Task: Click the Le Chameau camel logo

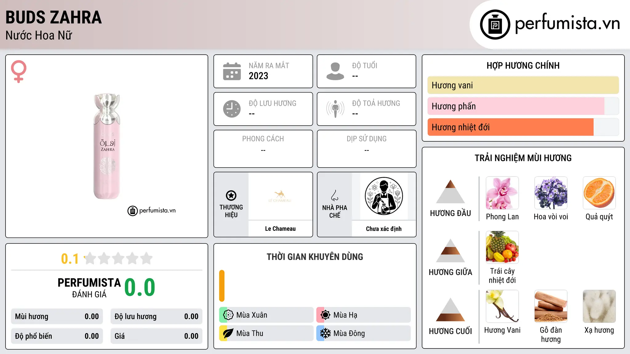Action: click(x=280, y=196)
